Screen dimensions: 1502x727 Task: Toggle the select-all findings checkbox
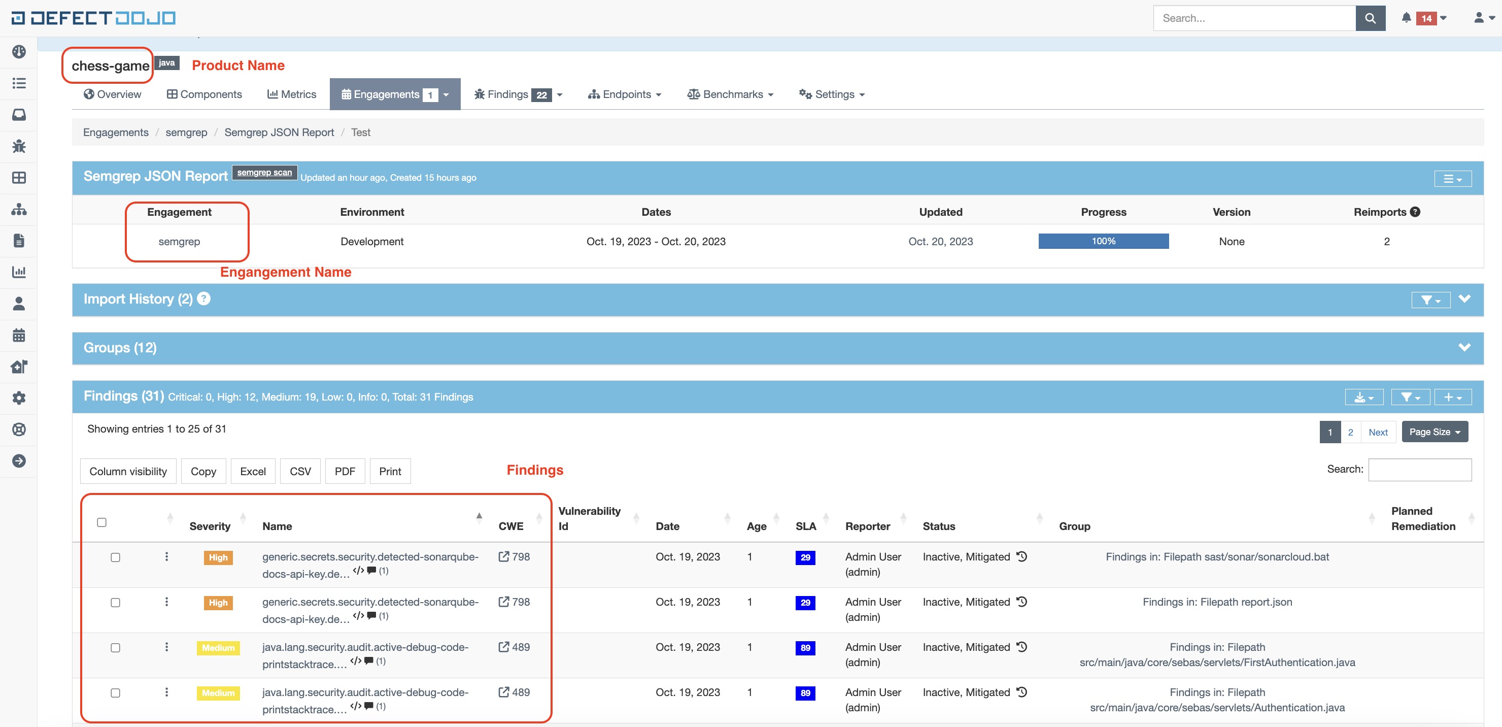[102, 522]
